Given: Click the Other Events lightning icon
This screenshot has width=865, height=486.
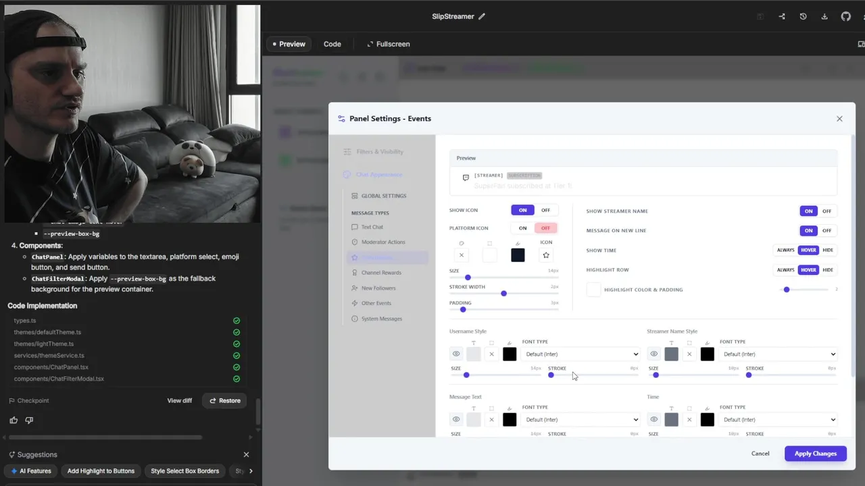Looking at the screenshot, I should point(355,303).
